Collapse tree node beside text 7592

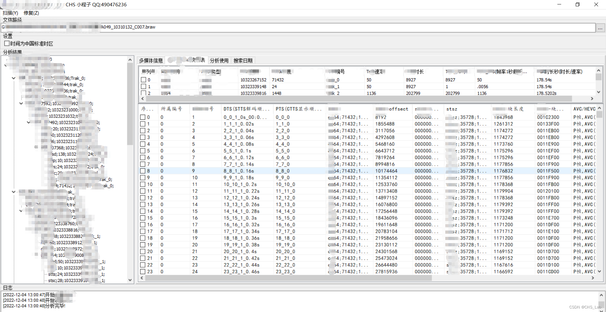pyautogui.click(x=21, y=103)
